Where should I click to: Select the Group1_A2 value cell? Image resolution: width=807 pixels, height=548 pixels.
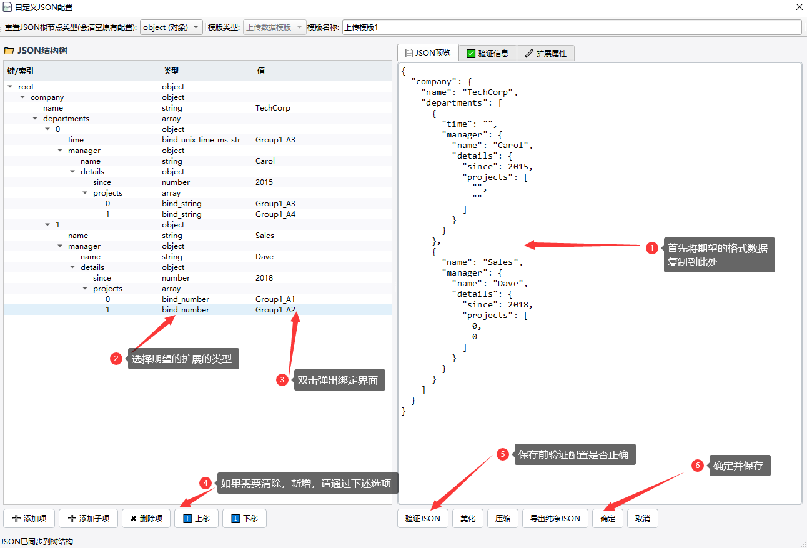point(275,310)
